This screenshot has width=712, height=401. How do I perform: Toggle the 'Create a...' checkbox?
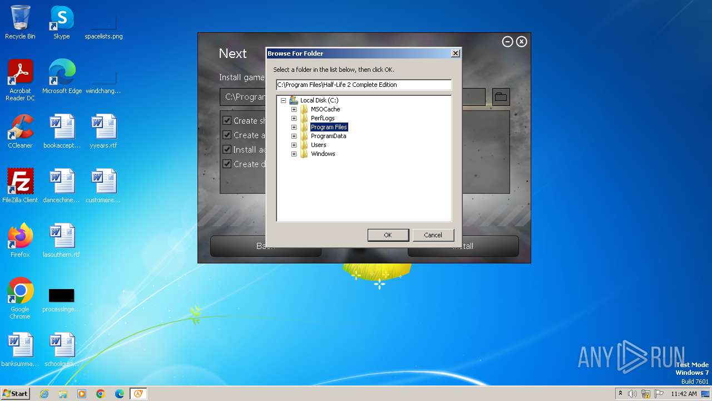pyautogui.click(x=227, y=135)
